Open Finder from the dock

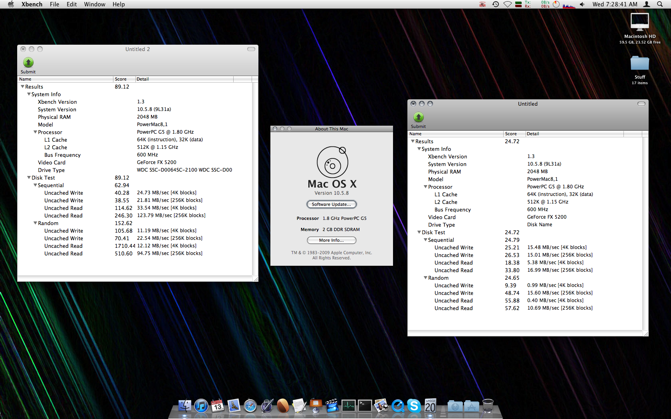tap(185, 406)
